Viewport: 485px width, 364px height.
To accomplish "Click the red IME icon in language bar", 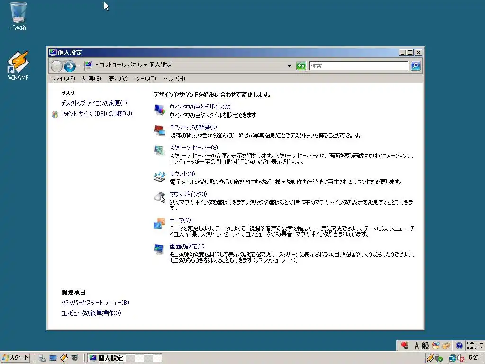I will pos(404,346).
